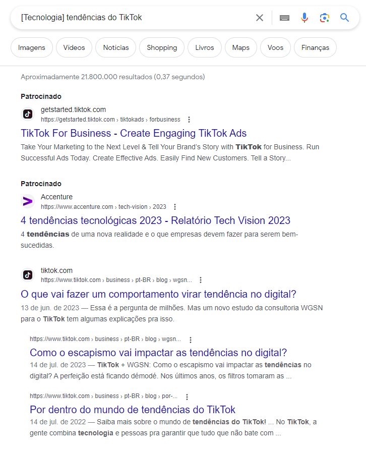Select the Notícias search filter
The width and height of the screenshot is (366, 451).
tap(116, 47)
